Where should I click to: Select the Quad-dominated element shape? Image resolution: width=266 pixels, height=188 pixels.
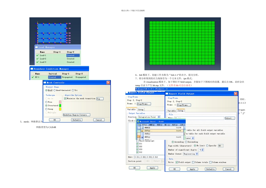[x=55, y=90]
